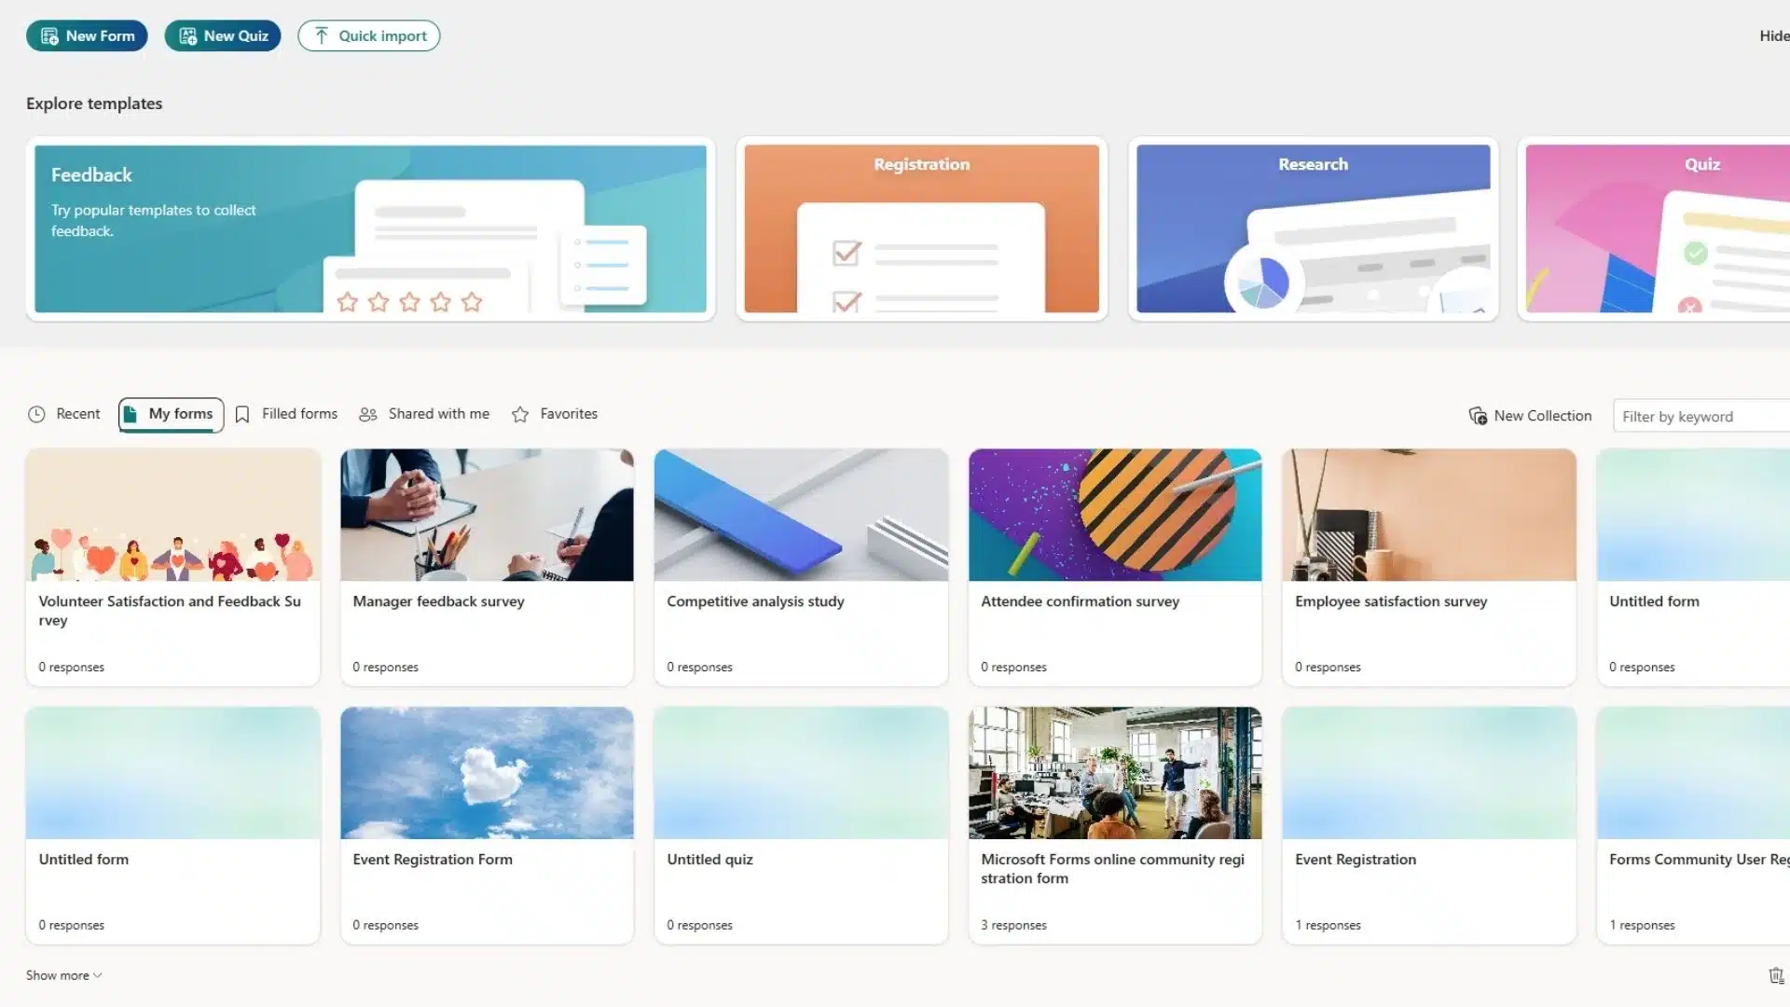Click the bookmark icon beside Filled forms
This screenshot has width=1790, height=1007.
click(x=242, y=414)
